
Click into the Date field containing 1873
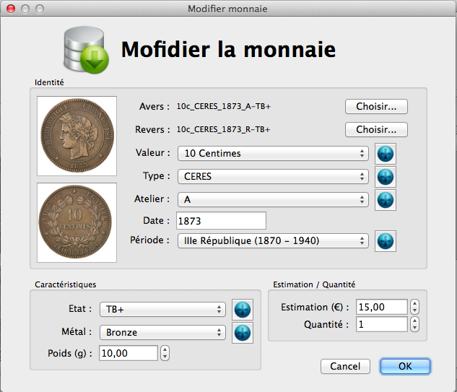221,221
